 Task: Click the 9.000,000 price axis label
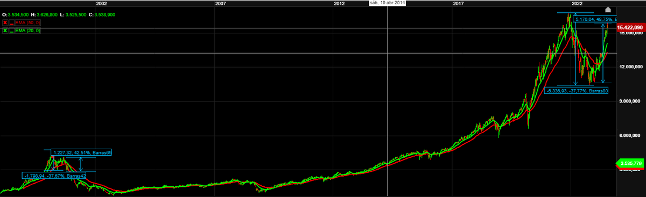click(630, 101)
